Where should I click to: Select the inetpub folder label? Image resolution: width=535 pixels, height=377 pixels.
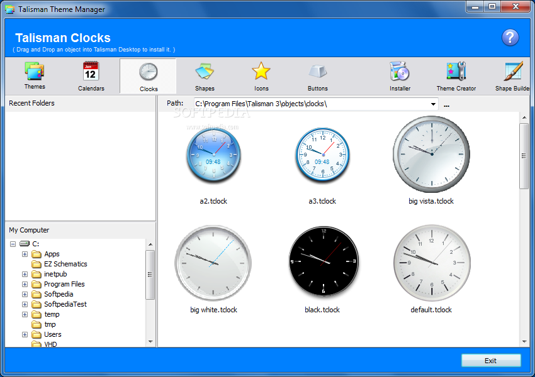point(55,274)
